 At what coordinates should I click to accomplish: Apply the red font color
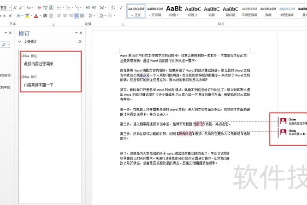(36, 16)
